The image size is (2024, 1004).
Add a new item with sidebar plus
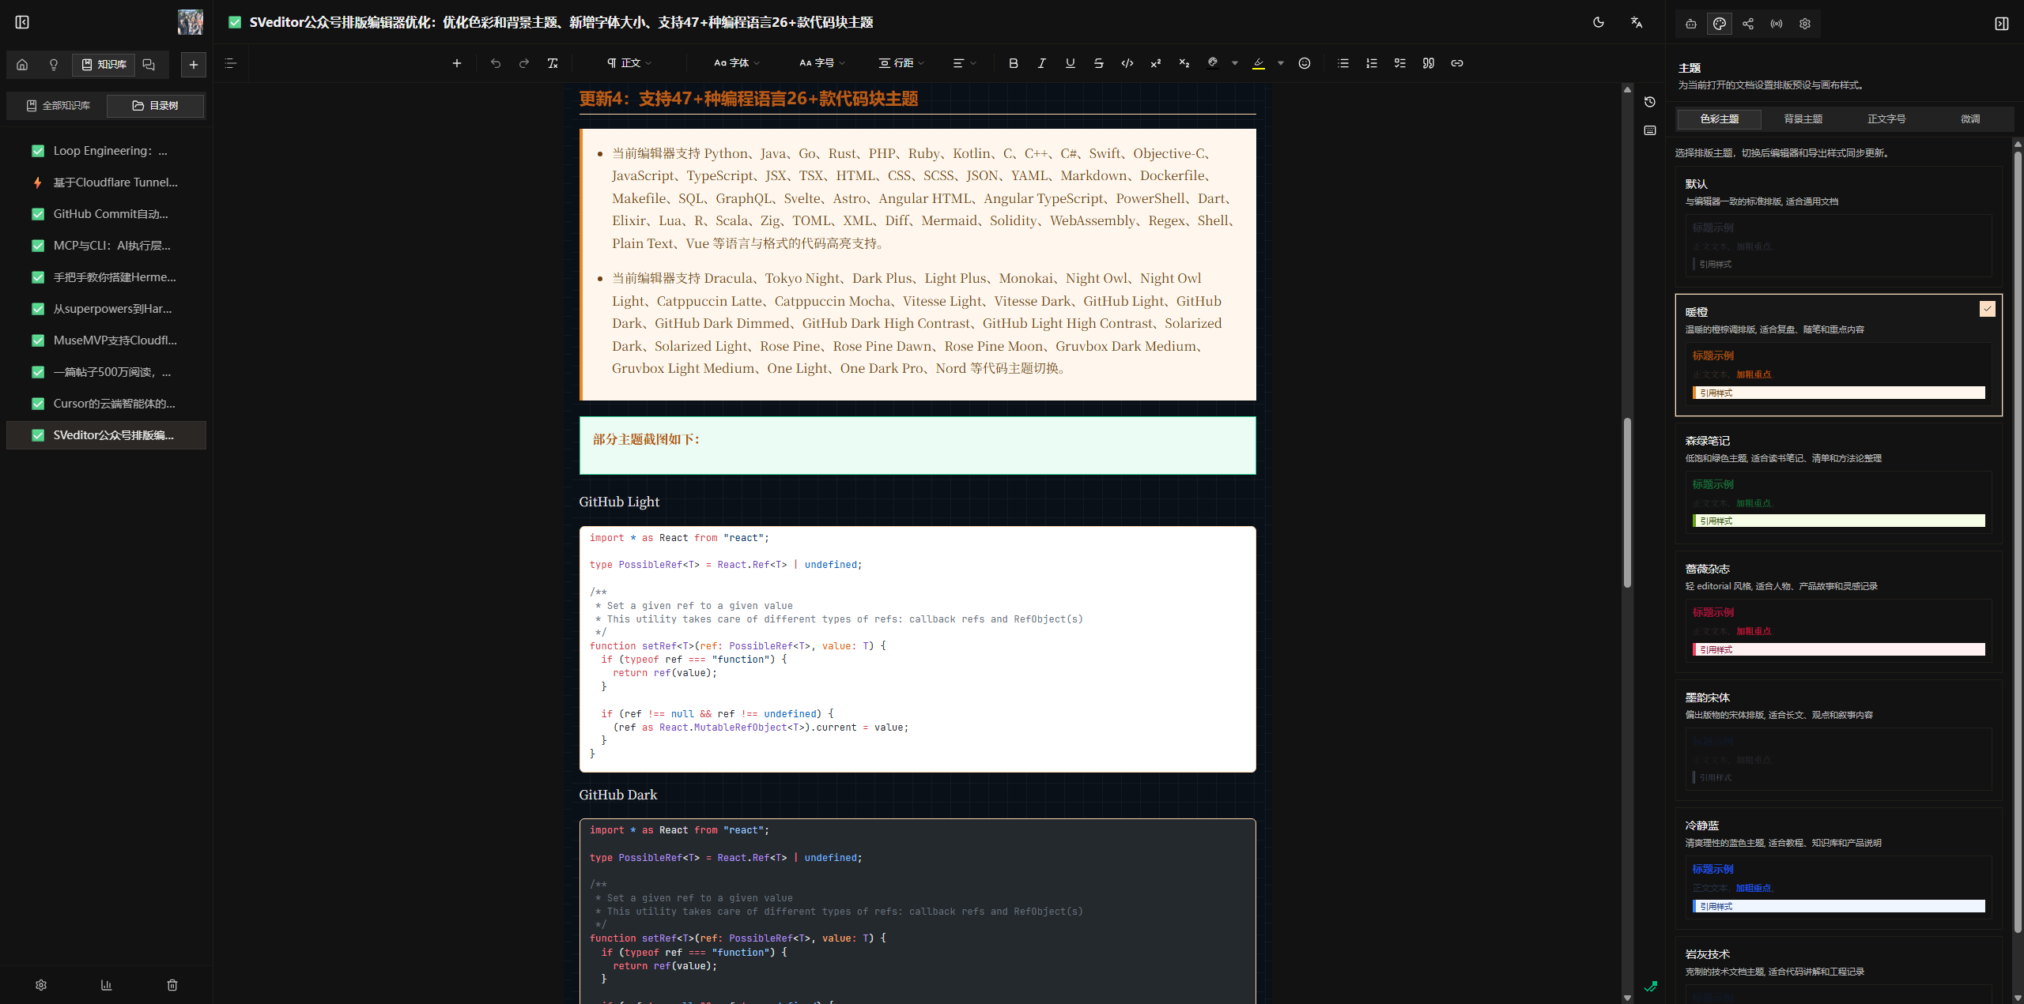tap(194, 64)
